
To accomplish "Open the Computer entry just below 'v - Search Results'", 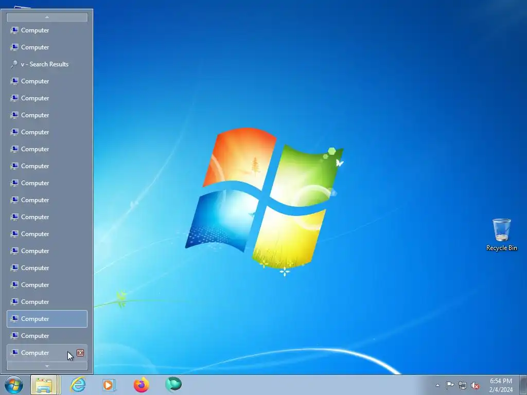I will [47, 81].
